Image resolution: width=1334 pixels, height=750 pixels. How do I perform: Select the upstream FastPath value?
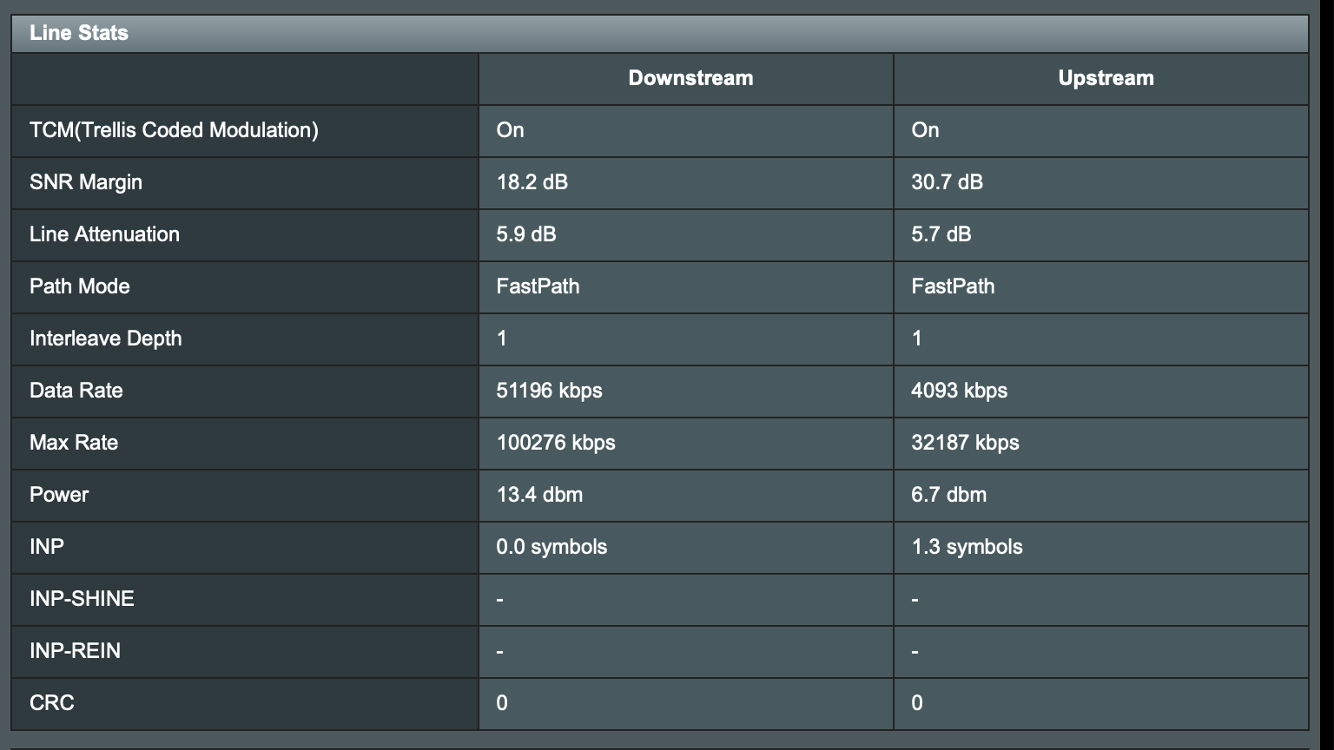[x=953, y=286]
